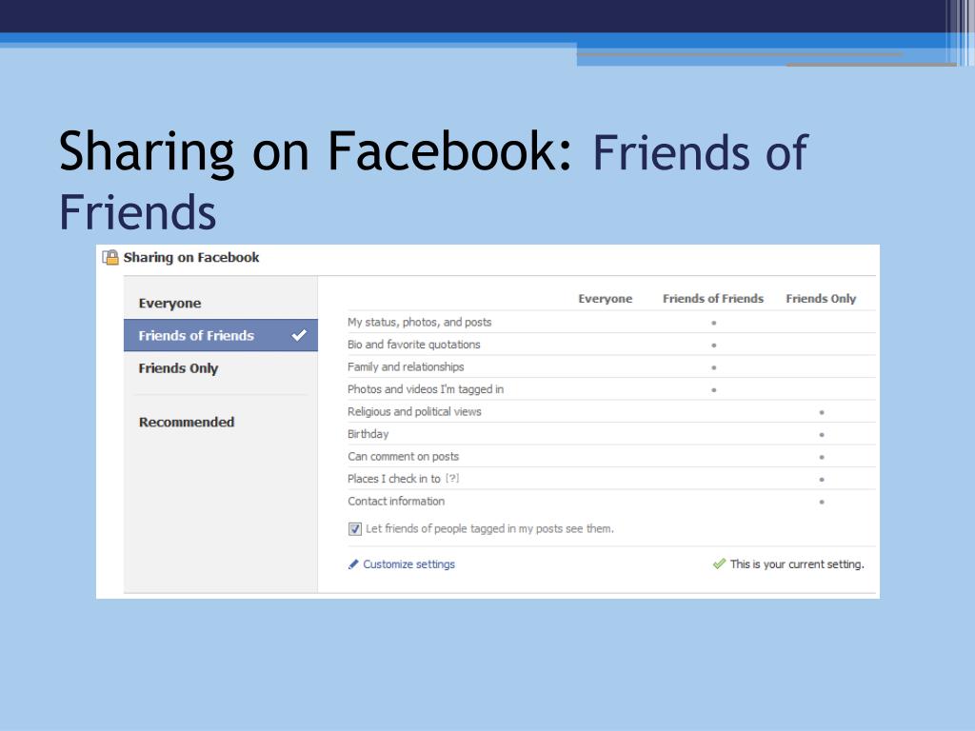The image size is (975, 731).
Task: Click 'Let friends of people tagged' label text
Action: 489,529
